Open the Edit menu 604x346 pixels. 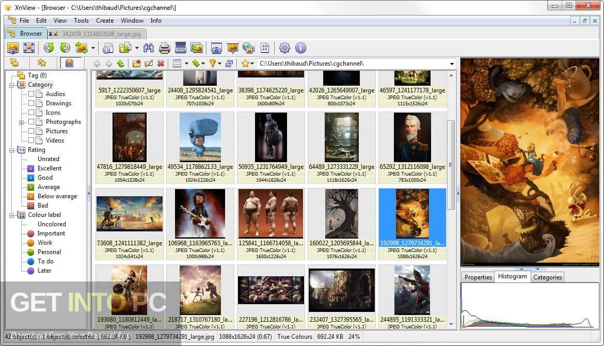(41, 21)
